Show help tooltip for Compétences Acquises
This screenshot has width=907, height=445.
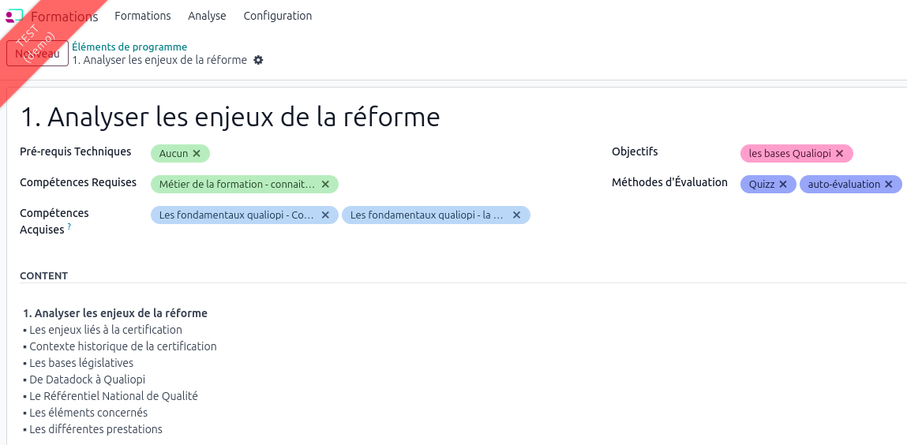pyautogui.click(x=69, y=227)
